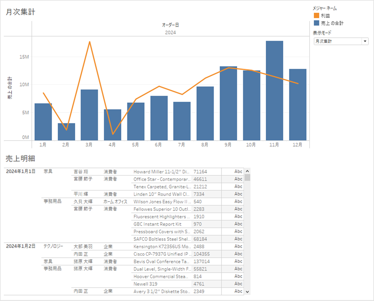
Task: Click the scroll up arrow of the sales table
Action: (247, 171)
